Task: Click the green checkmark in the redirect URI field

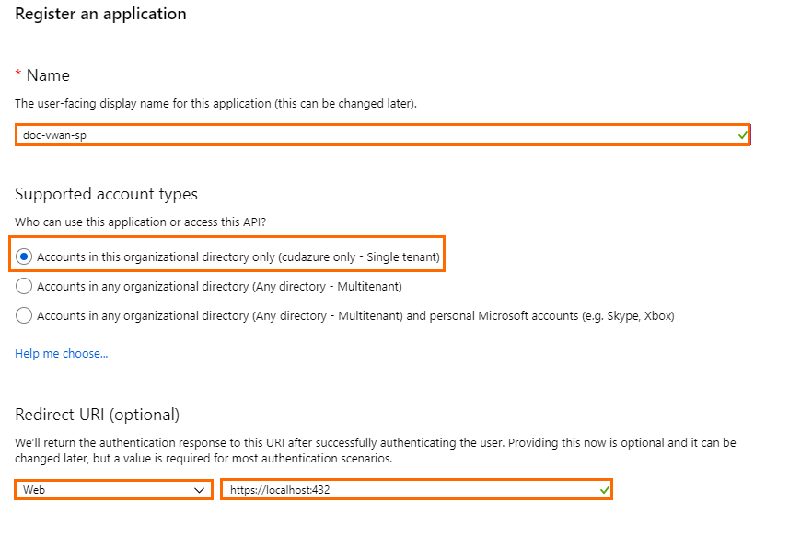Action: tap(604, 490)
